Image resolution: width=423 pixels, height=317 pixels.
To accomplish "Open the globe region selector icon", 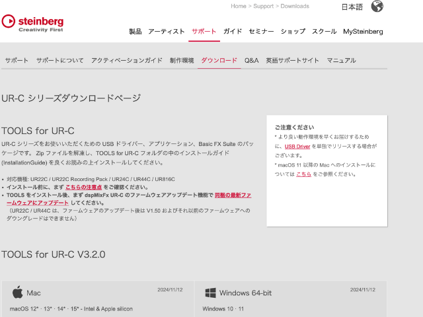I will (x=377, y=6).
